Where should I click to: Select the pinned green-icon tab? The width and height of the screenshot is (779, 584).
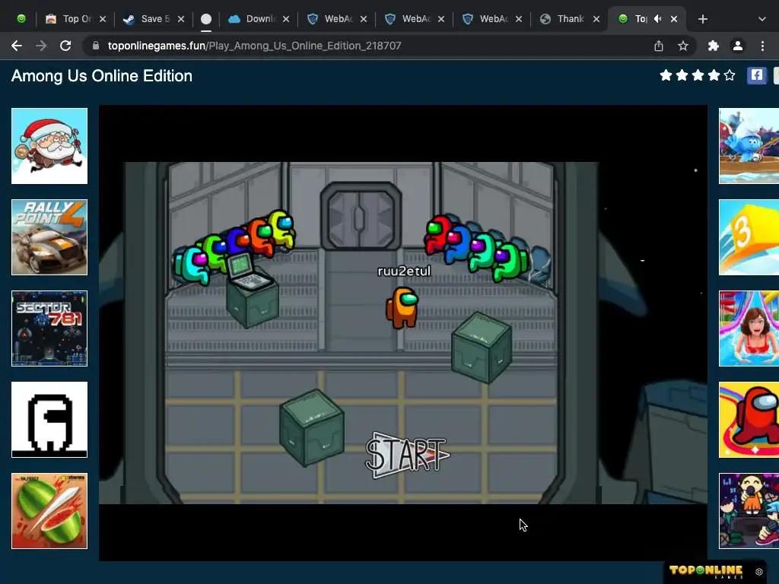pyautogui.click(x=21, y=19)
